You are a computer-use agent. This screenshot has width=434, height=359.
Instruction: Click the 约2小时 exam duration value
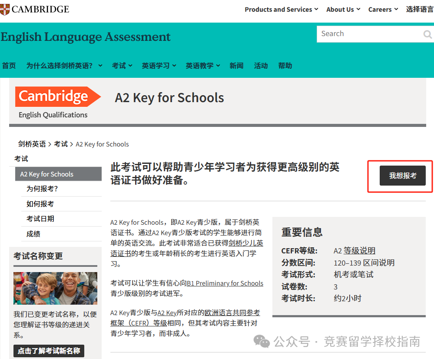coord(348,298)
